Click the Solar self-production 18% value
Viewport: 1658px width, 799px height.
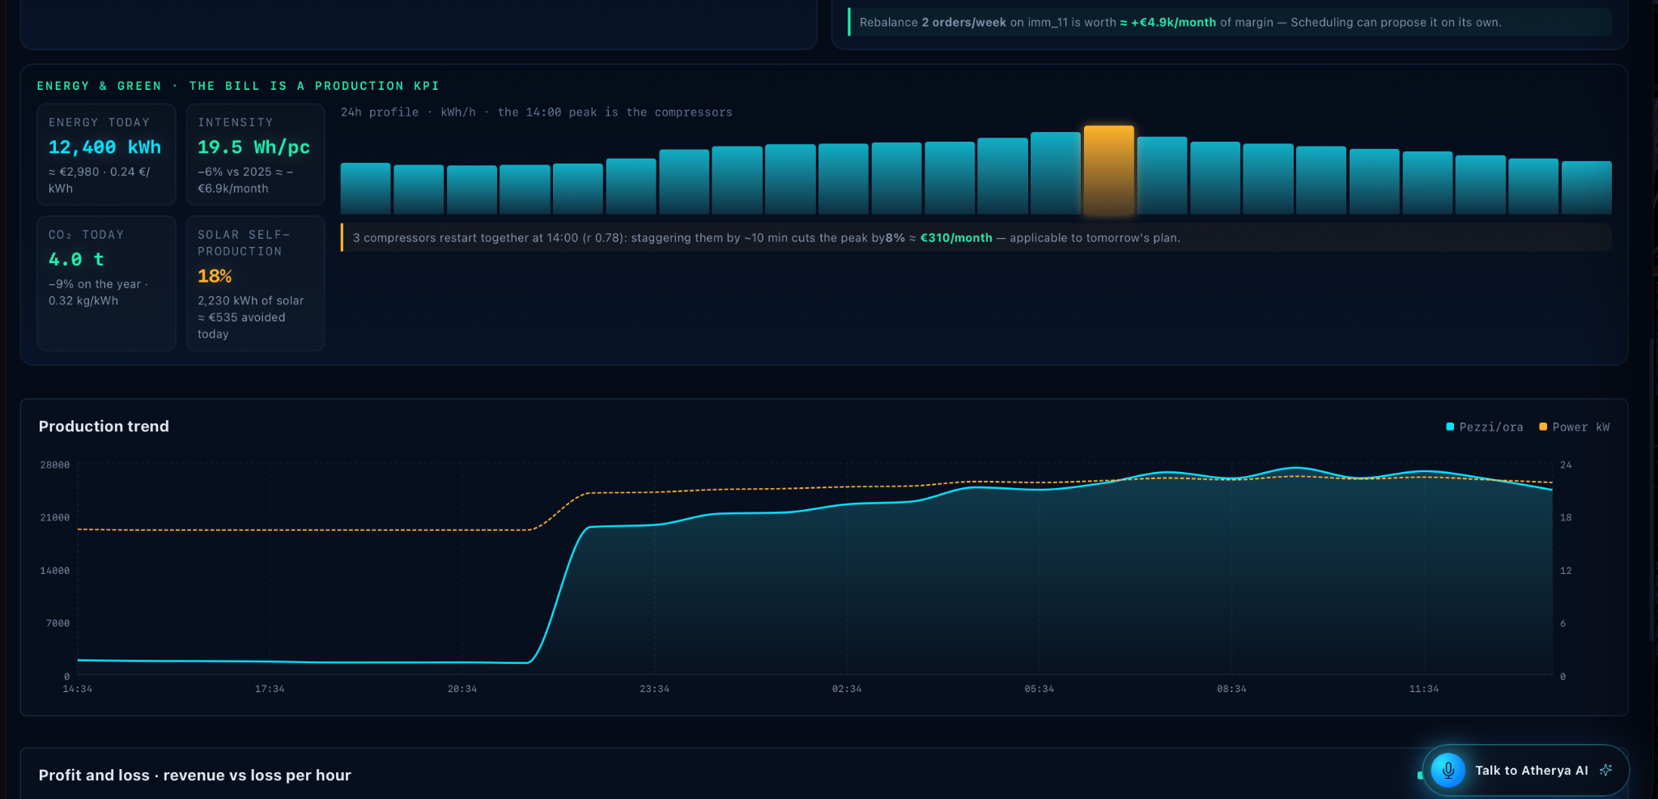click(215, 277)
